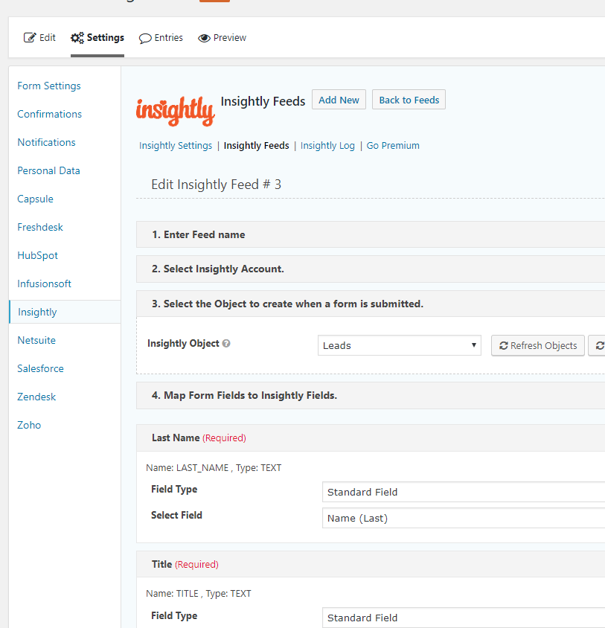Open Confirmations in sidebar
The height and width of the screenshot is (628, 605).
pos(49,114)
